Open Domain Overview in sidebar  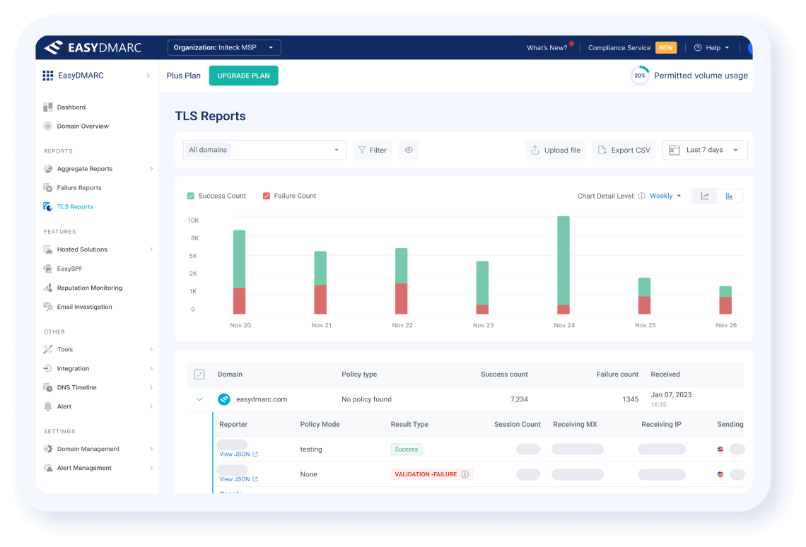(x=83, y=126)
